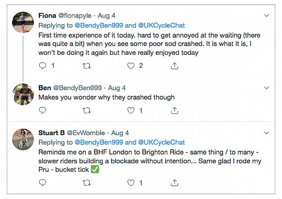
Task: Like Fiona's tweet
Action: (x=131, y=66)
